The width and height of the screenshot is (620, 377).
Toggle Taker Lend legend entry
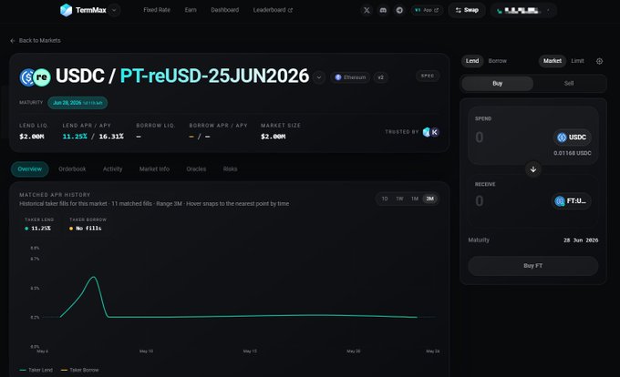[x=36, y=370]
